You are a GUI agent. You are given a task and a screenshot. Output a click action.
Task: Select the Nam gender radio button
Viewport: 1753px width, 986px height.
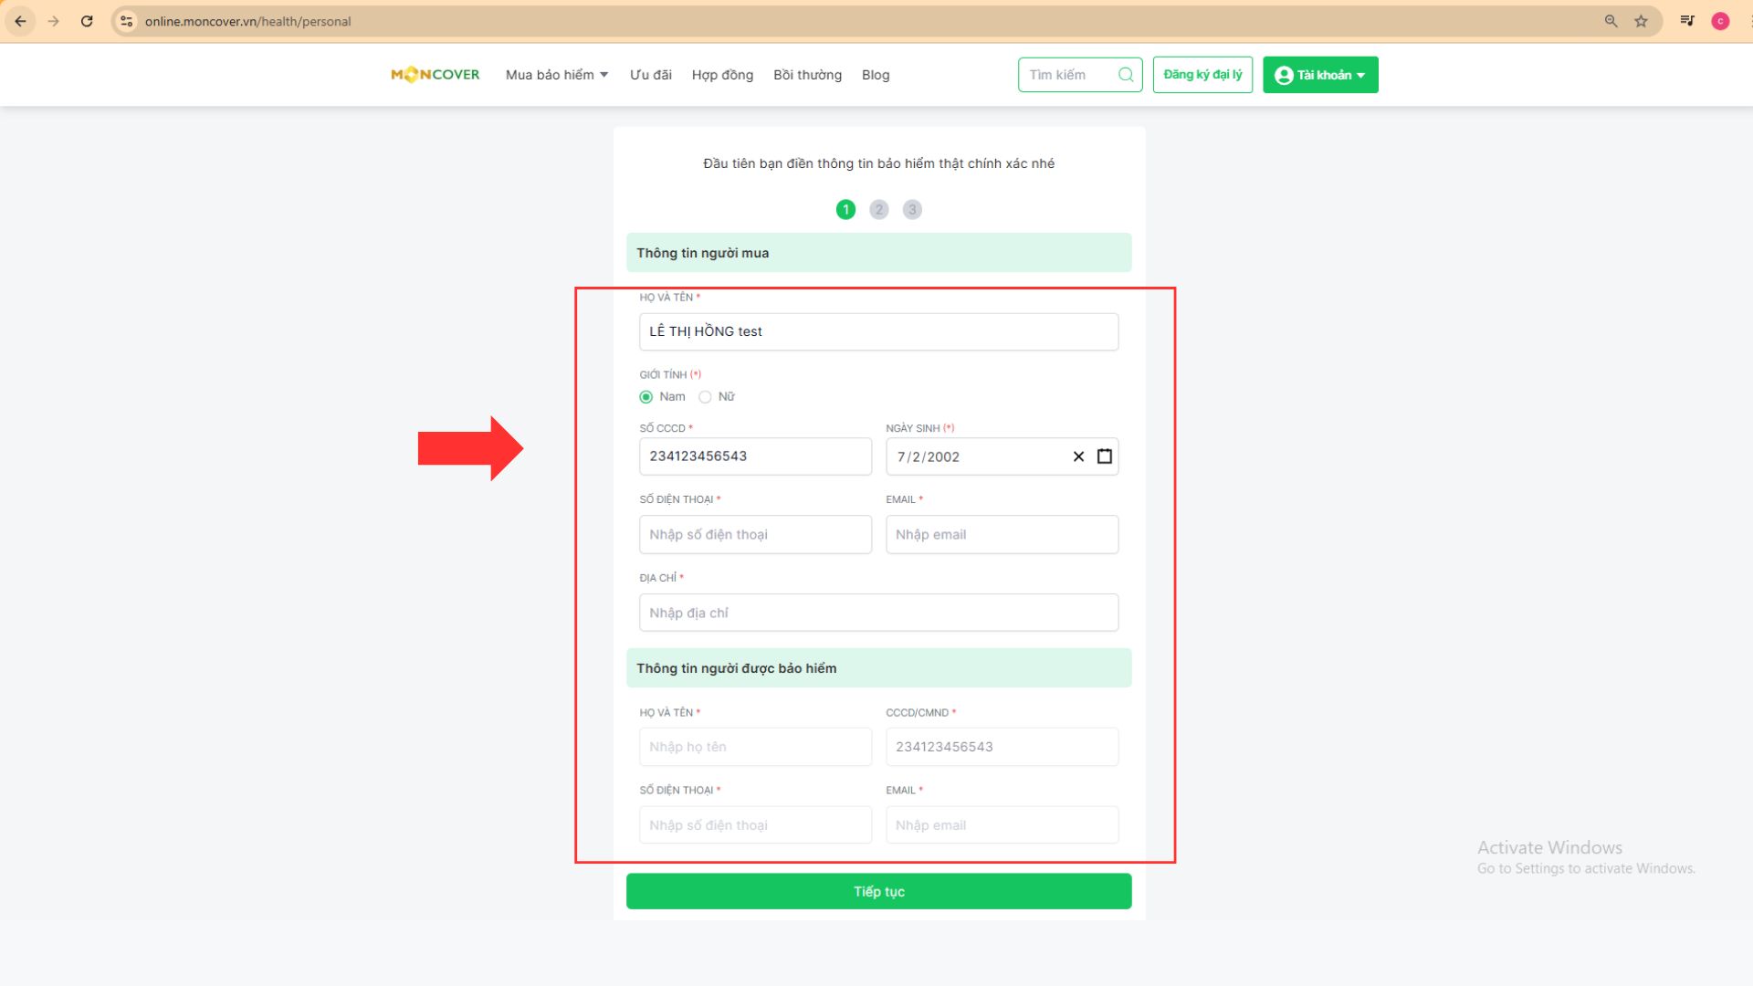(x=646, y=397)
